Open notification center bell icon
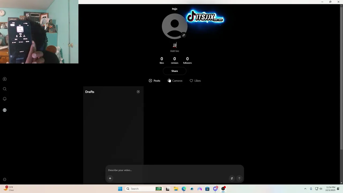 pyautogui.click(x=338, y=189)
